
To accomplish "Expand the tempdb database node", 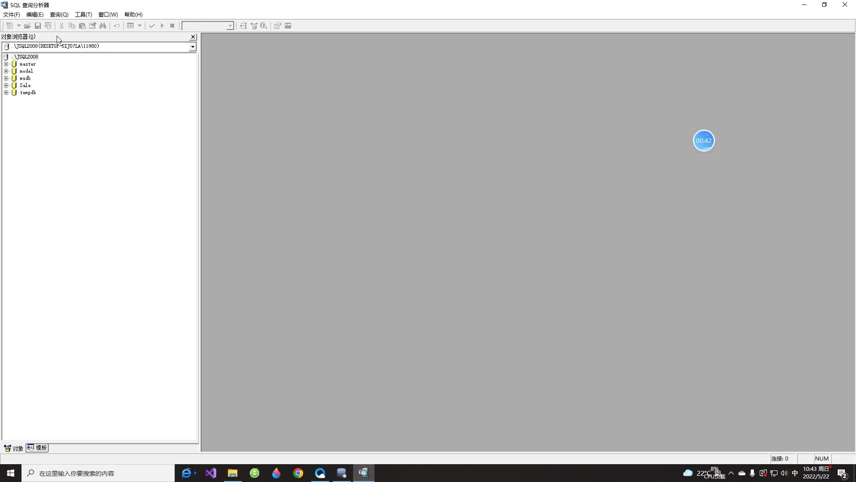I will [x=6, y=92].
